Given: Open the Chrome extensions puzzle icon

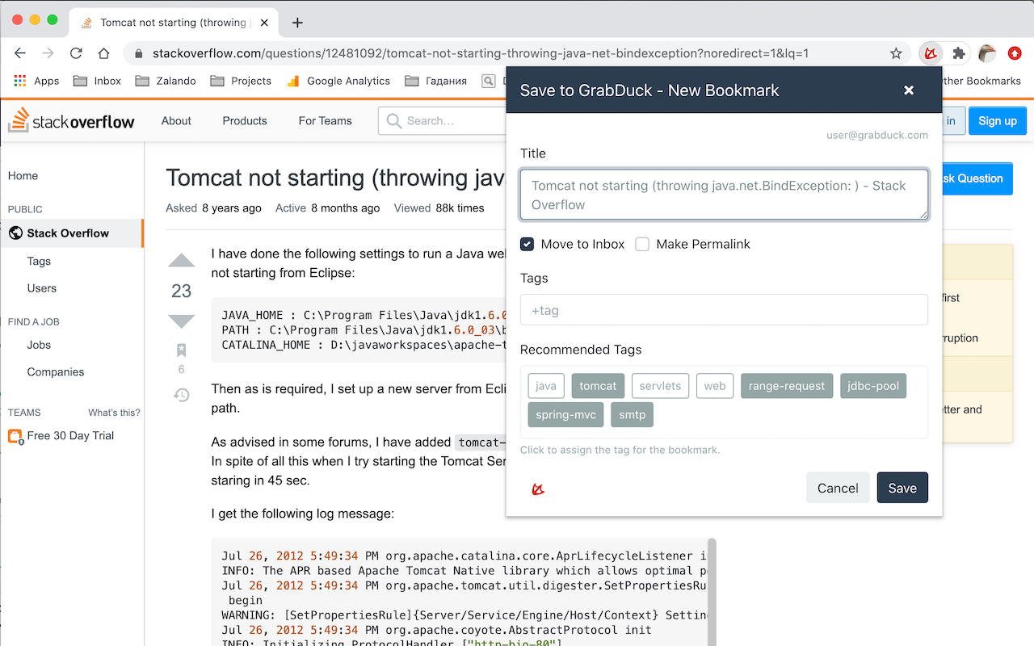Looking at the screenshot, I should 959,53.
